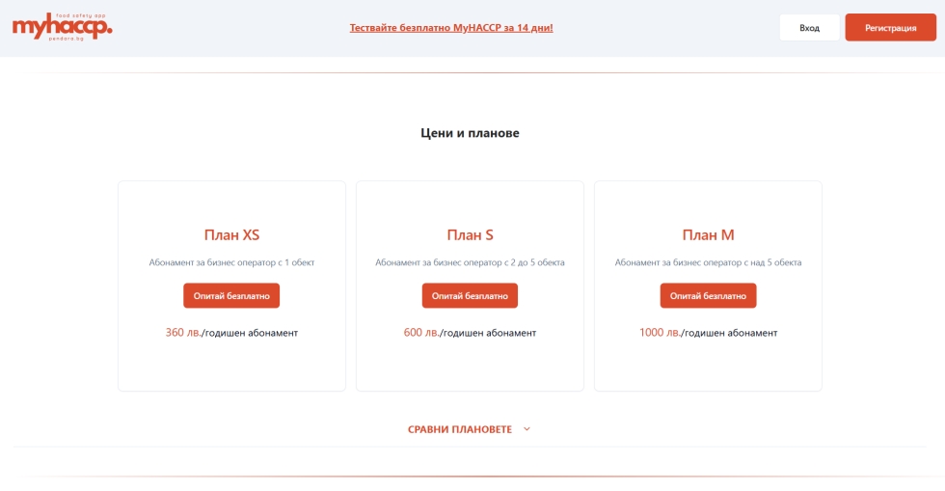This screenshot has width=945, height=491.
Task: Click Опитай безплатно under План M
Action: (x=708, y=295)
